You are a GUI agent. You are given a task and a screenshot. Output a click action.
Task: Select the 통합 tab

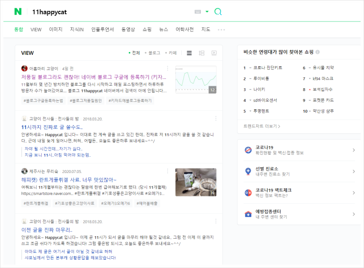point(19,29)
